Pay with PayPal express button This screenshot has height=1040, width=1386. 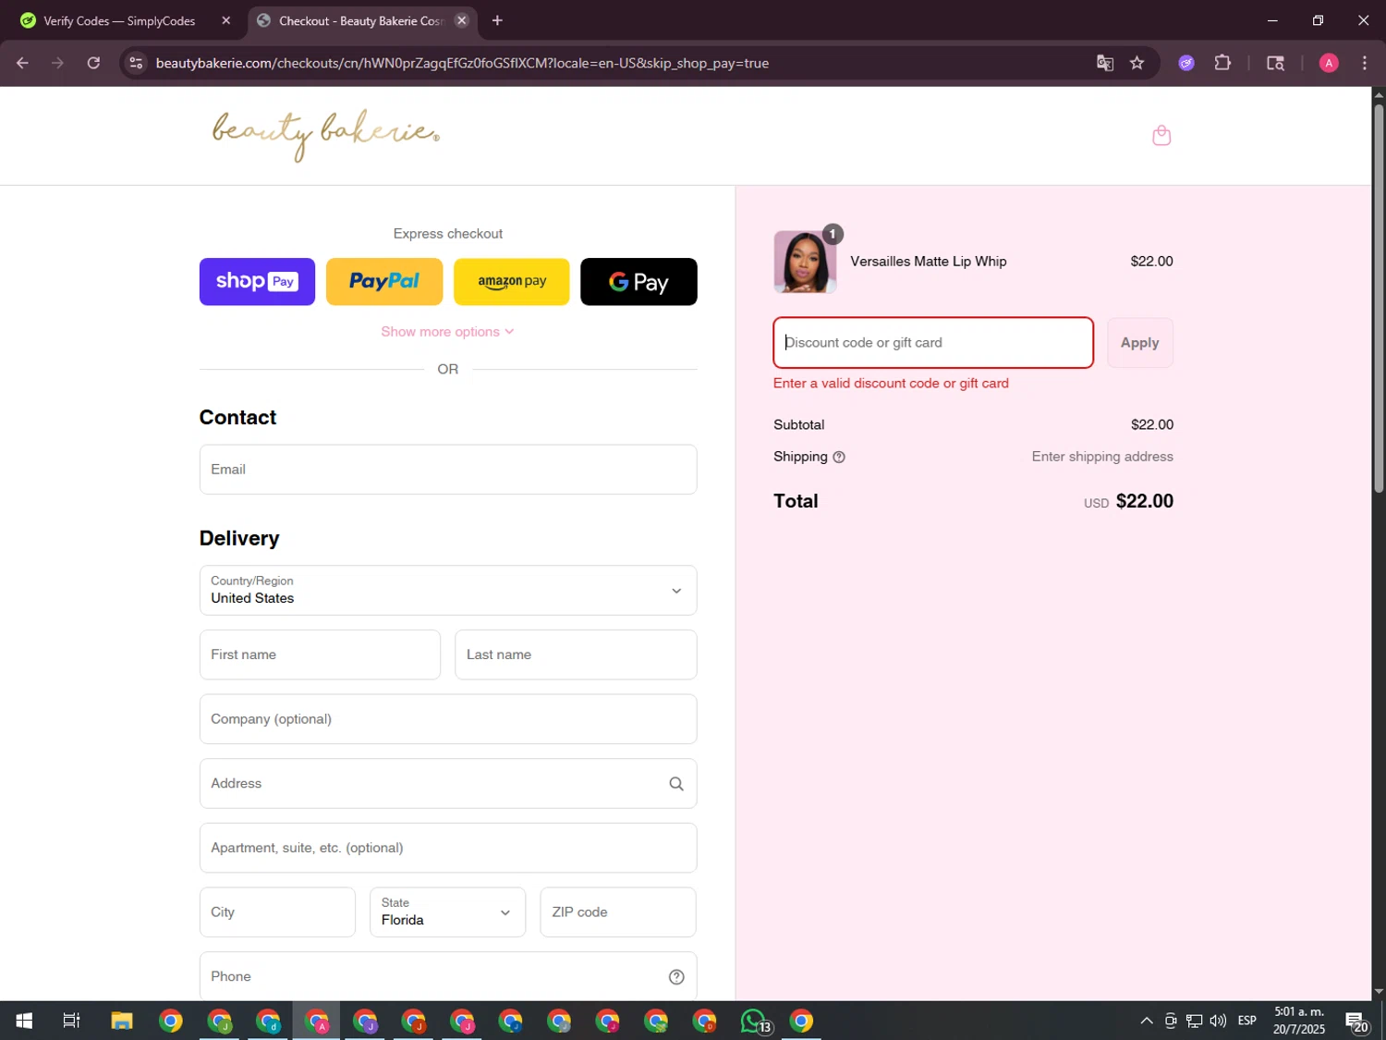coord(384,281)
